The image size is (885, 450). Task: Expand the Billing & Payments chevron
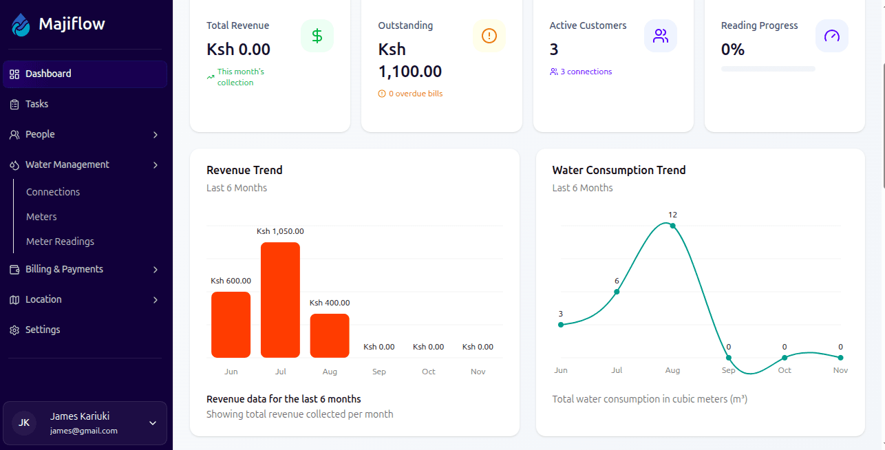(x=156, y=270)
